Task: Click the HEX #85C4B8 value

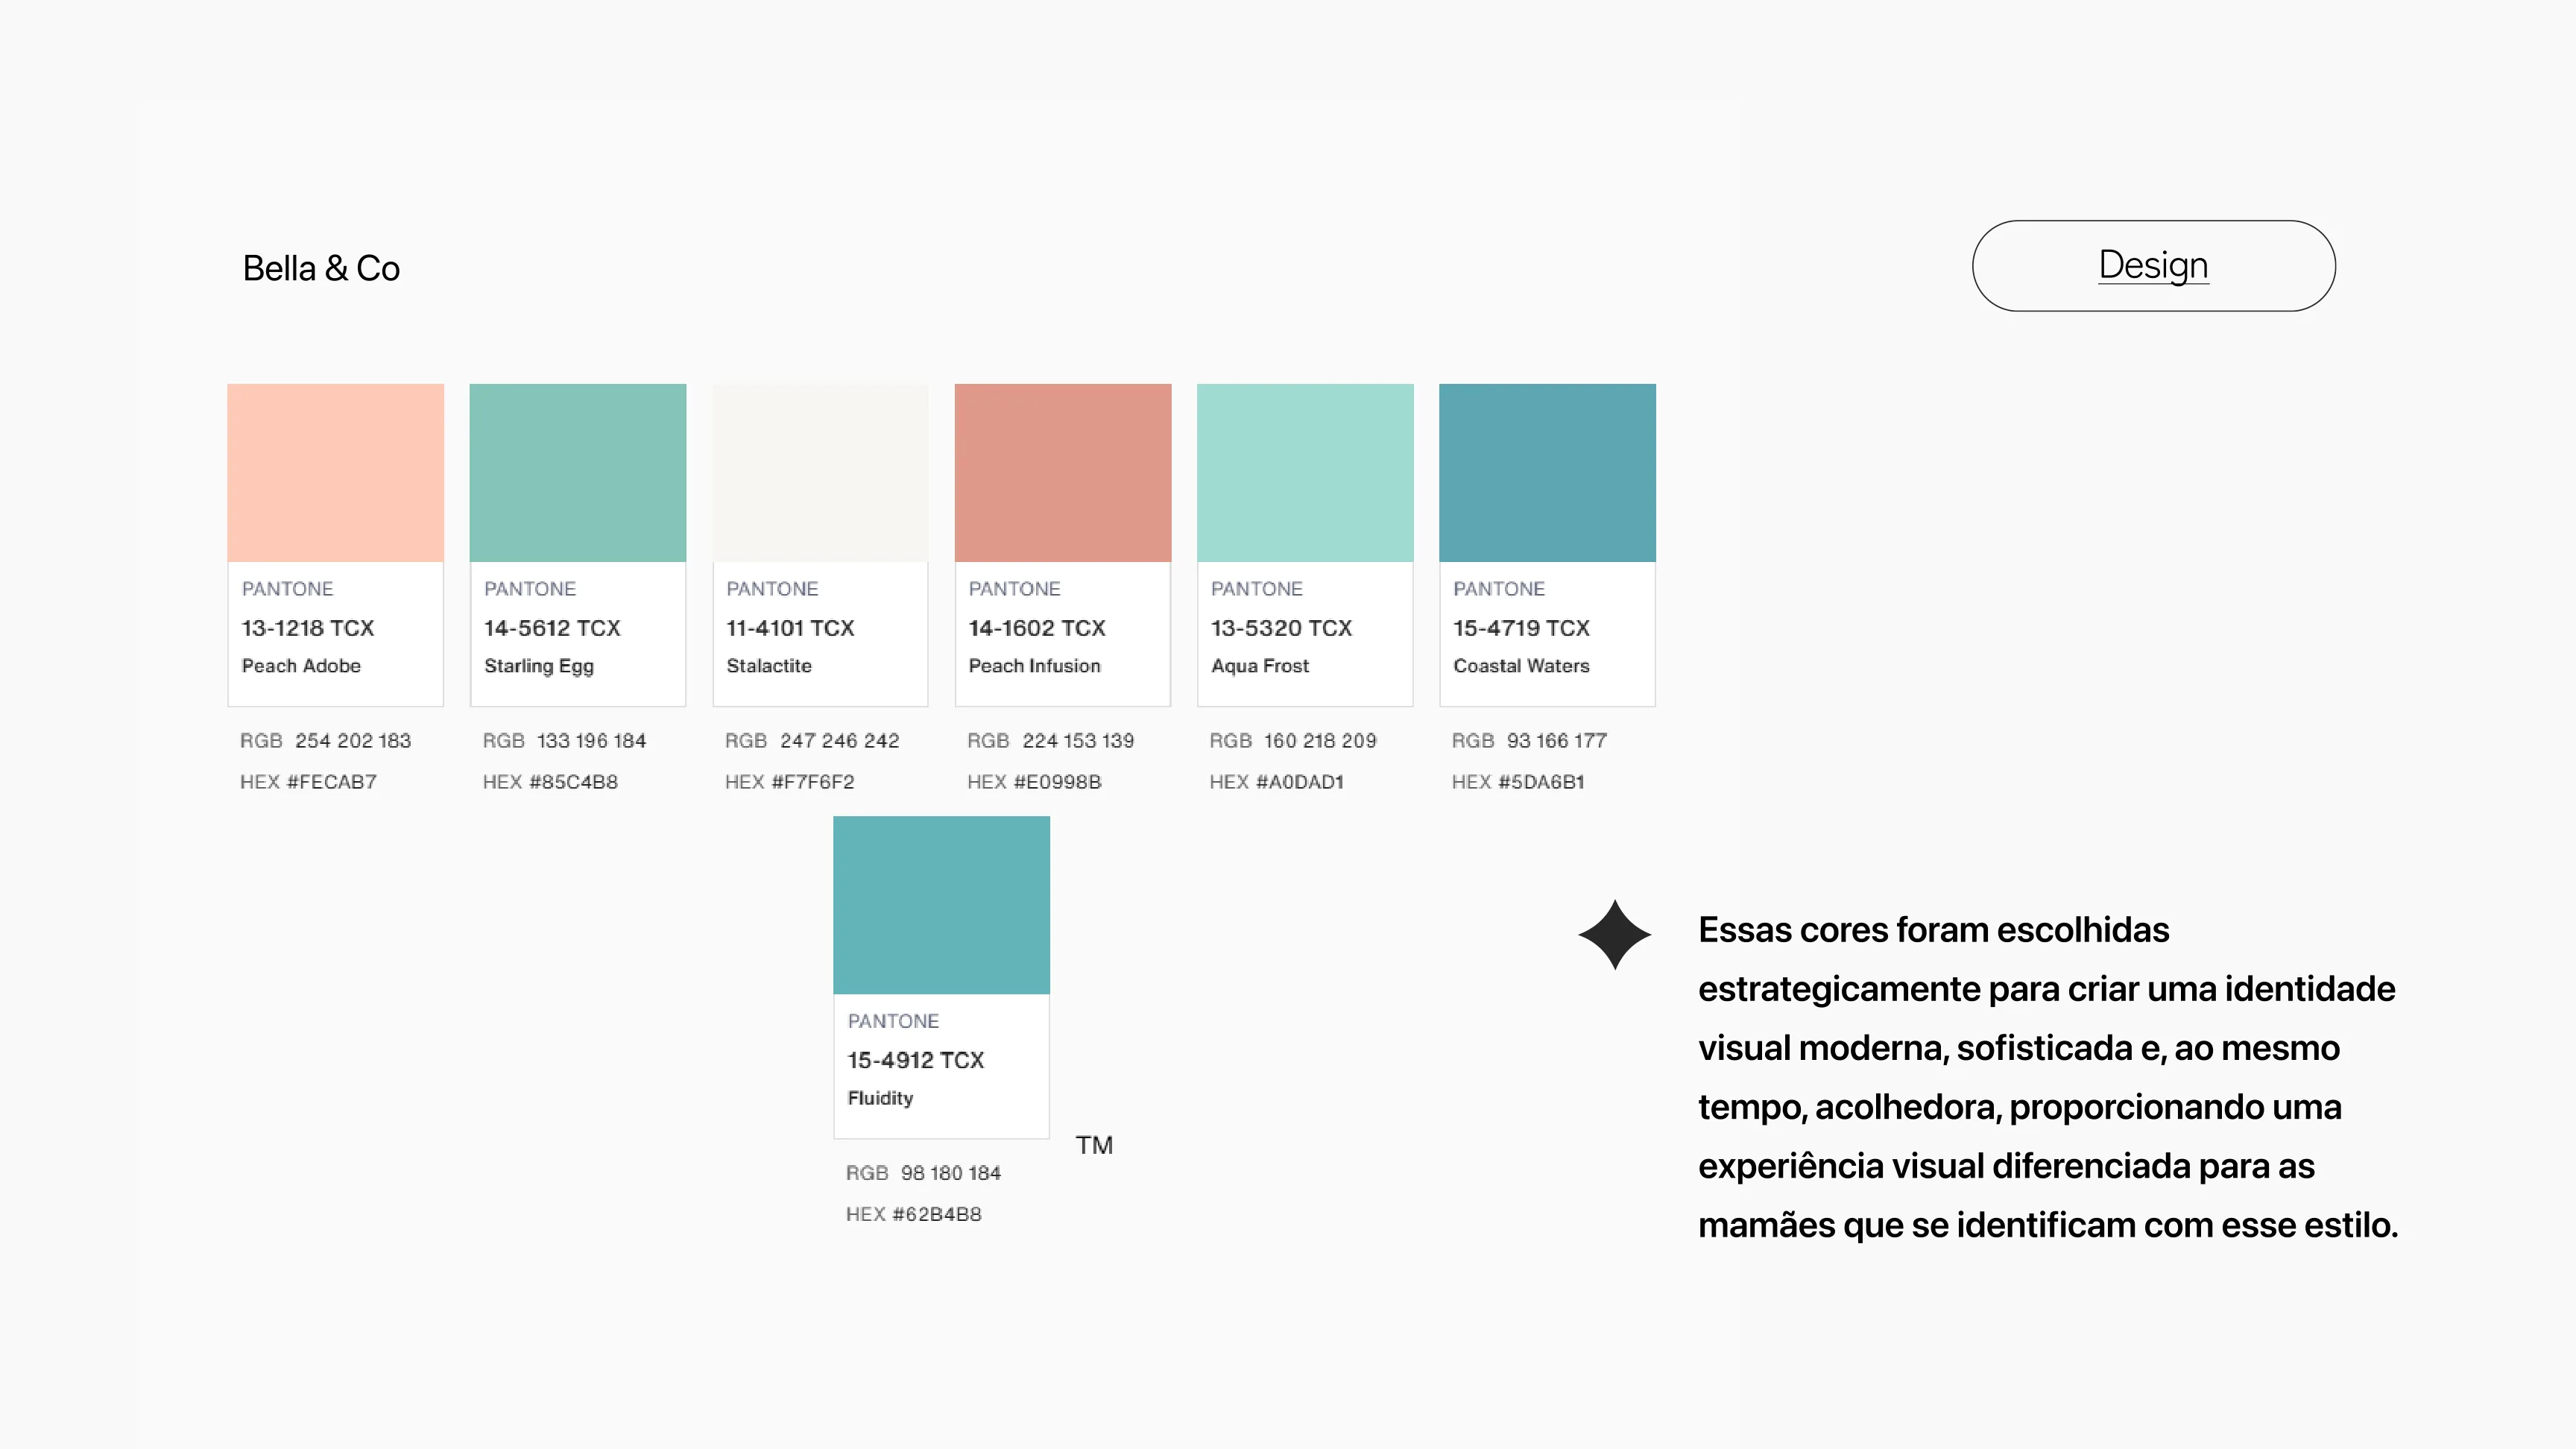Action: [550, 782]
